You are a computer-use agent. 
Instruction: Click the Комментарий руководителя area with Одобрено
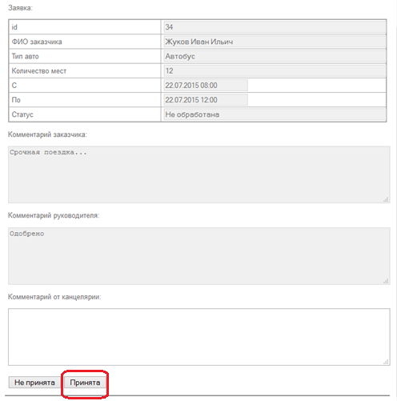pyautogui.click(x=199, y=256)
